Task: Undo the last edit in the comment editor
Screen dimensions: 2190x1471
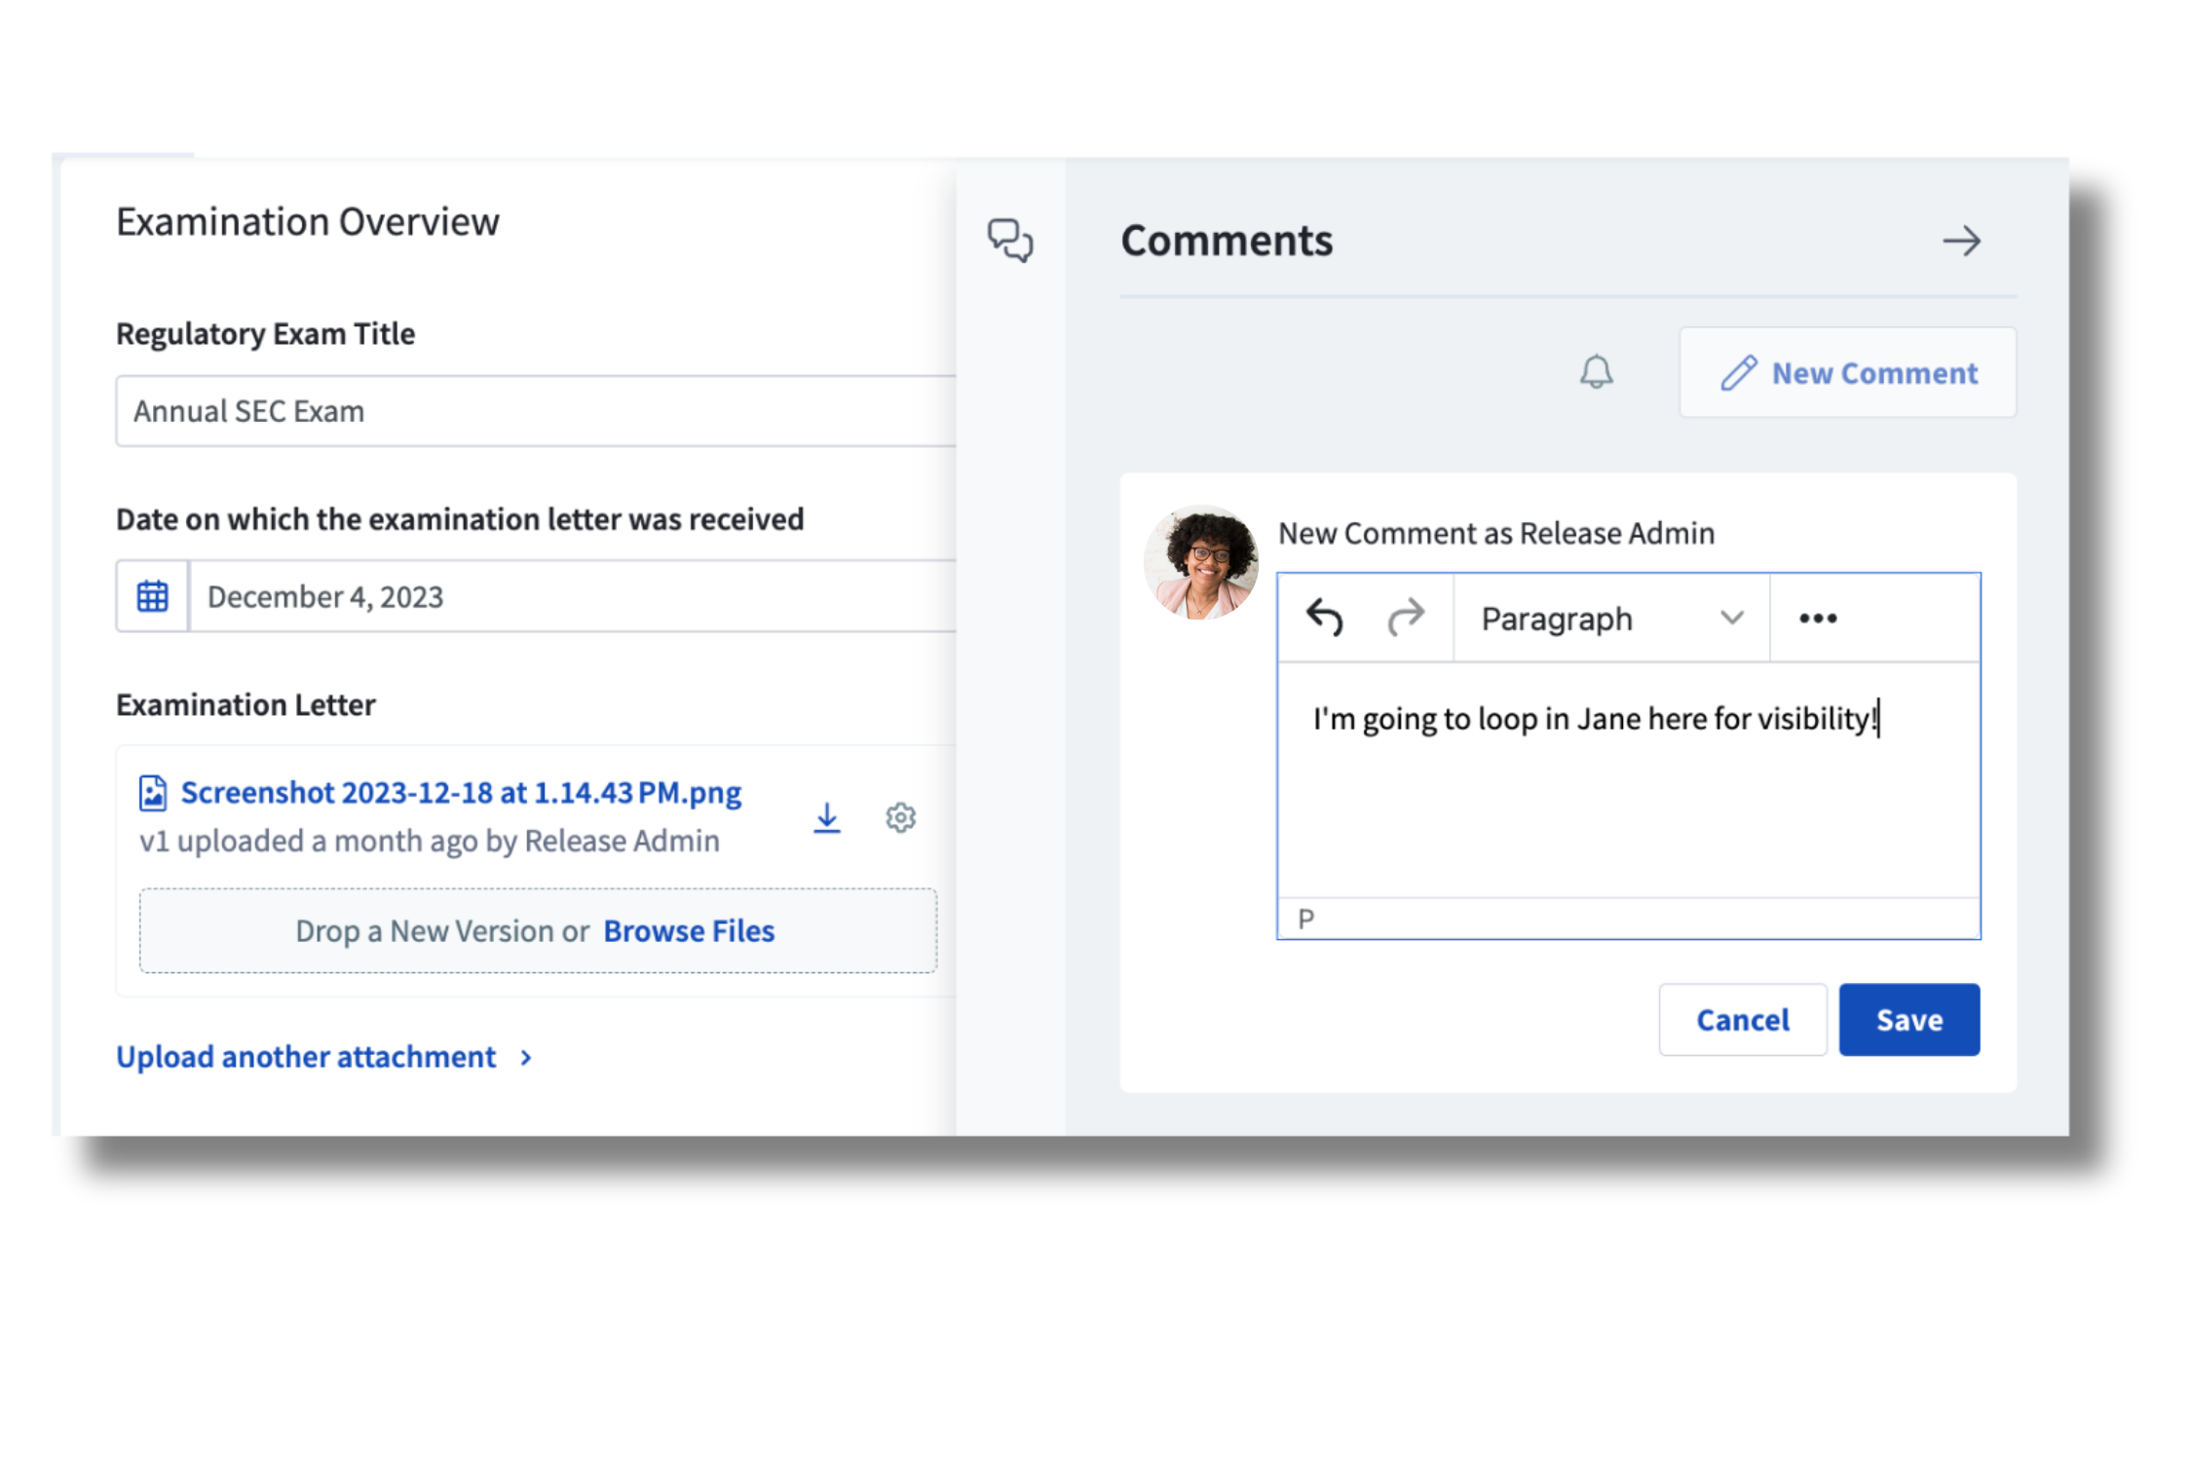Action: (x=1326, y=617)
